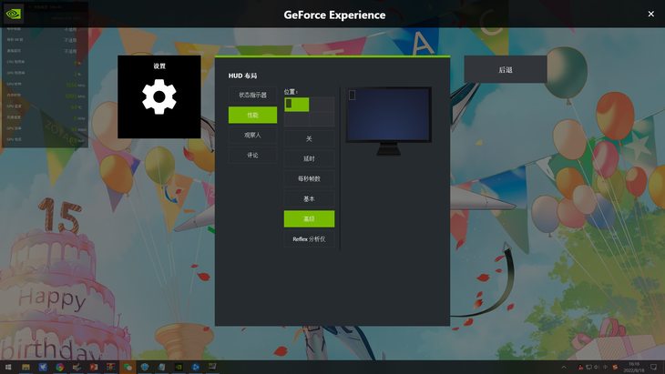This screenshot has width=665, height=374.
Task: Choose the top-right HUD position quadrant
Action: (322, 105)
